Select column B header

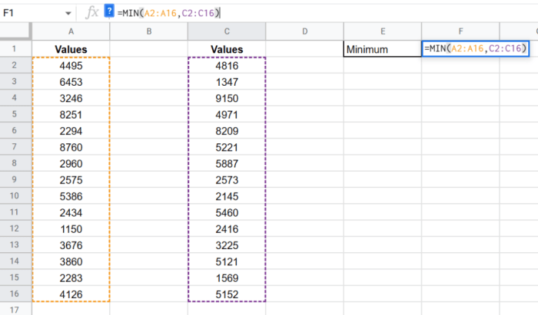pyautogui.click(x=149, y=31)
